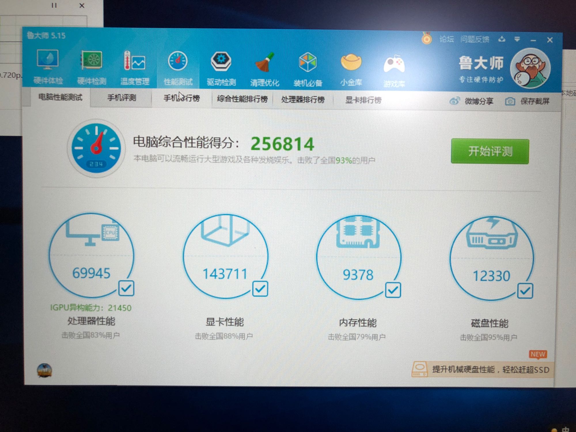This screenshot has width=576, height=432.
Task: Switch to the 处理器排行榜 tab
Action: (303, 100)
